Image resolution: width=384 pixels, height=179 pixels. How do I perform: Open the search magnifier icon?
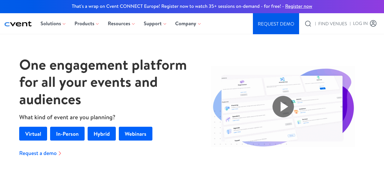tap(308, 24)
